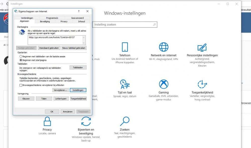
Task: Click the help question mark in dialog
Action: tap(79, 11)
